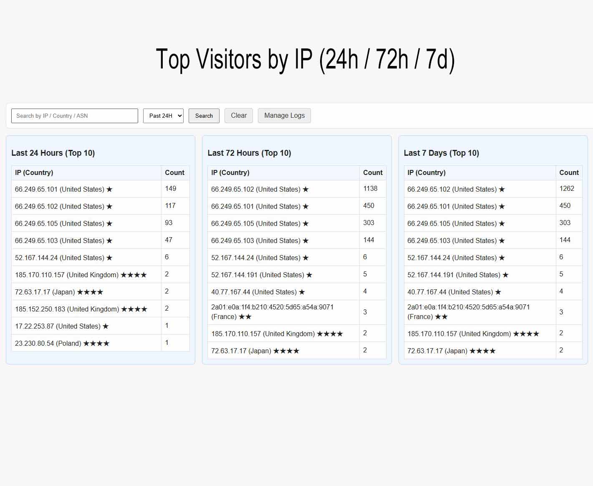Select 72.63.17.17 (Japan) row in Last 7 Days table
Screen dimensions: 593x486
coord(493,350)
